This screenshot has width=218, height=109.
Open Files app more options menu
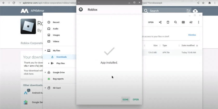tap(199, 22)
